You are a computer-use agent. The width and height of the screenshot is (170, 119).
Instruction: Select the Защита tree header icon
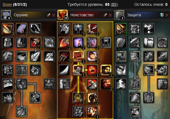119,15
